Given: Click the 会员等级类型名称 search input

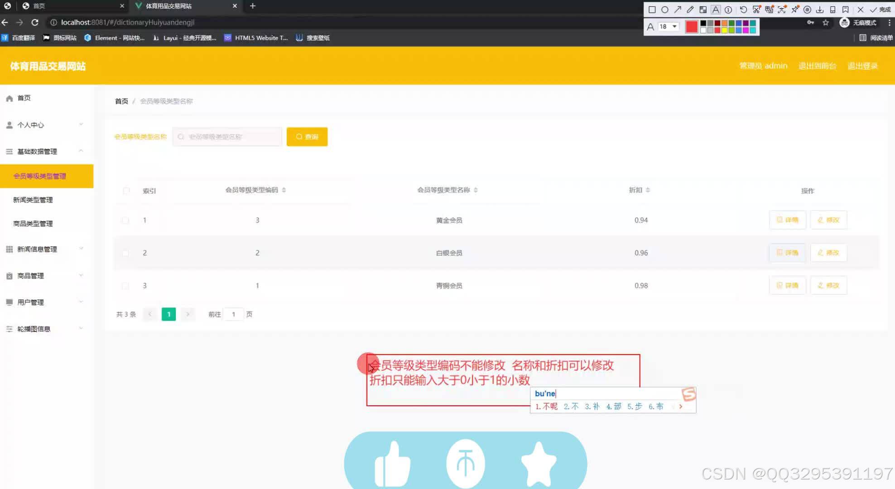Looking at the screenshot, I should [x=227, y=137].
